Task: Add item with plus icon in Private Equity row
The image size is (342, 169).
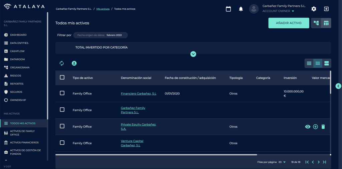Action: [x=315, y=127]
